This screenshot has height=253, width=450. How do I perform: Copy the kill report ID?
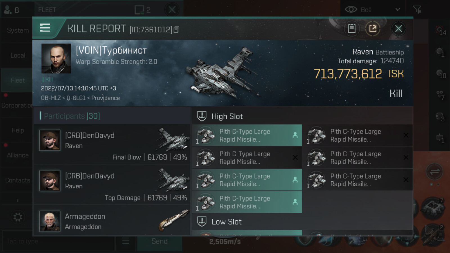click(176, 30)
